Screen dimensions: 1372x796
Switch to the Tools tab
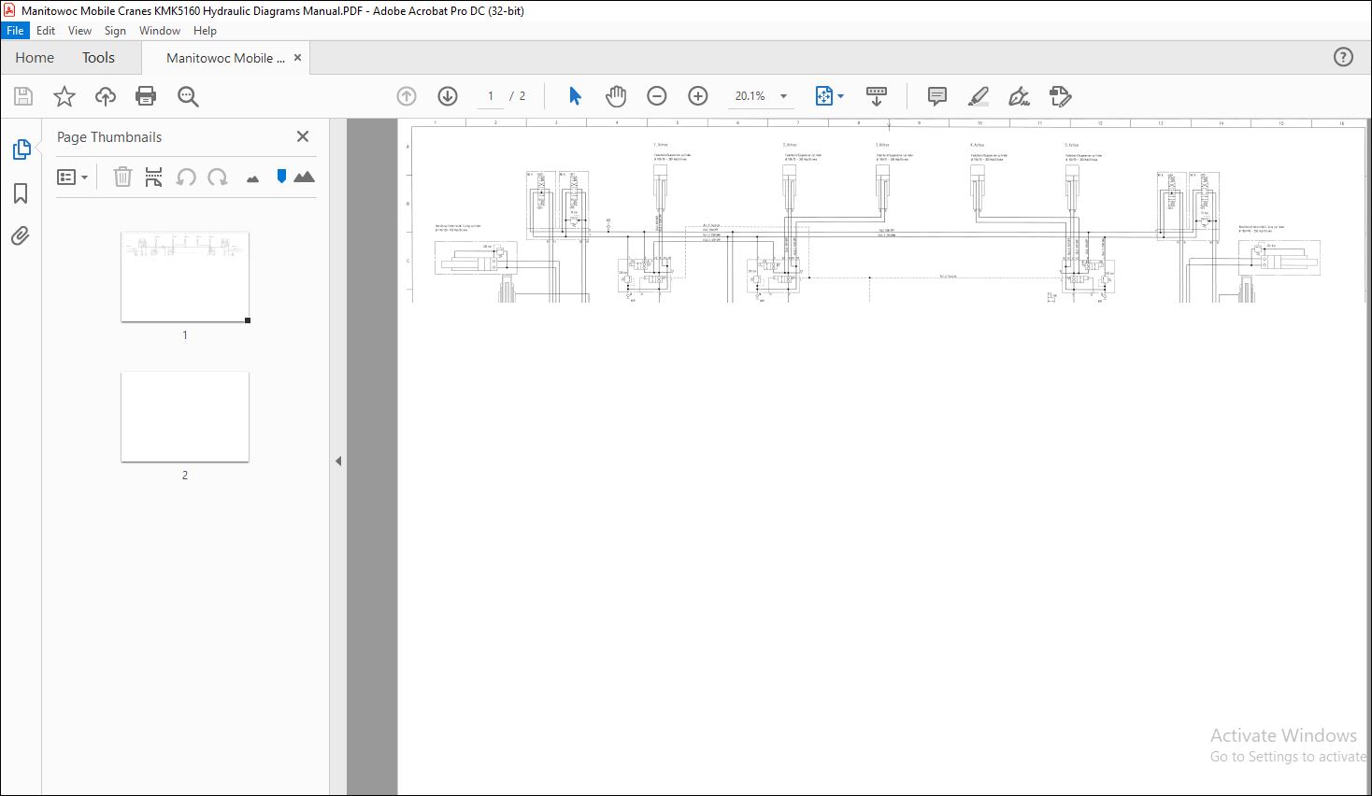[98, 58]
